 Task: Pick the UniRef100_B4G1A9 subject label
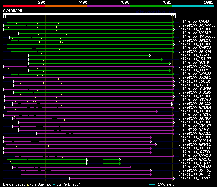point(195,93)
